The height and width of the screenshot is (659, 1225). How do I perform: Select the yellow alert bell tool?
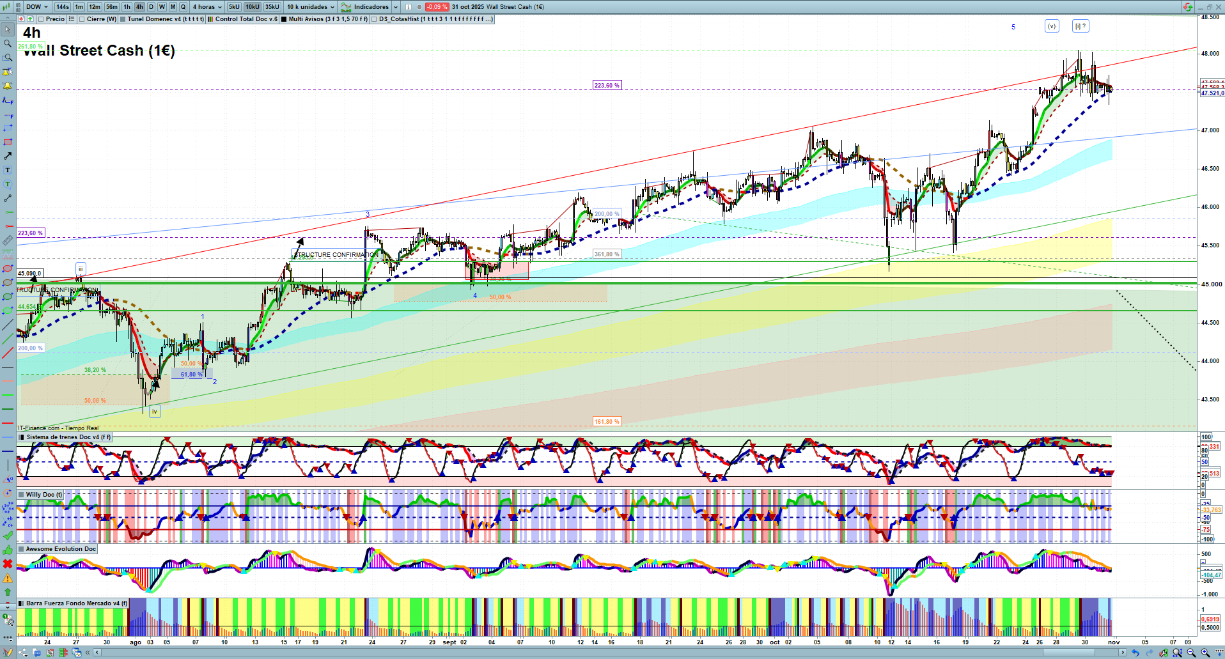(x=8, y=86)
